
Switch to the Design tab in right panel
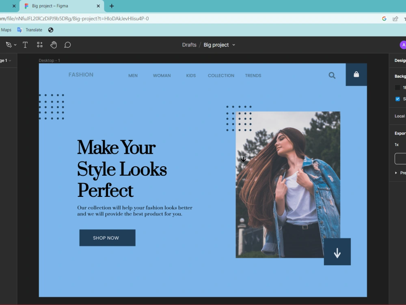[400, 61]
